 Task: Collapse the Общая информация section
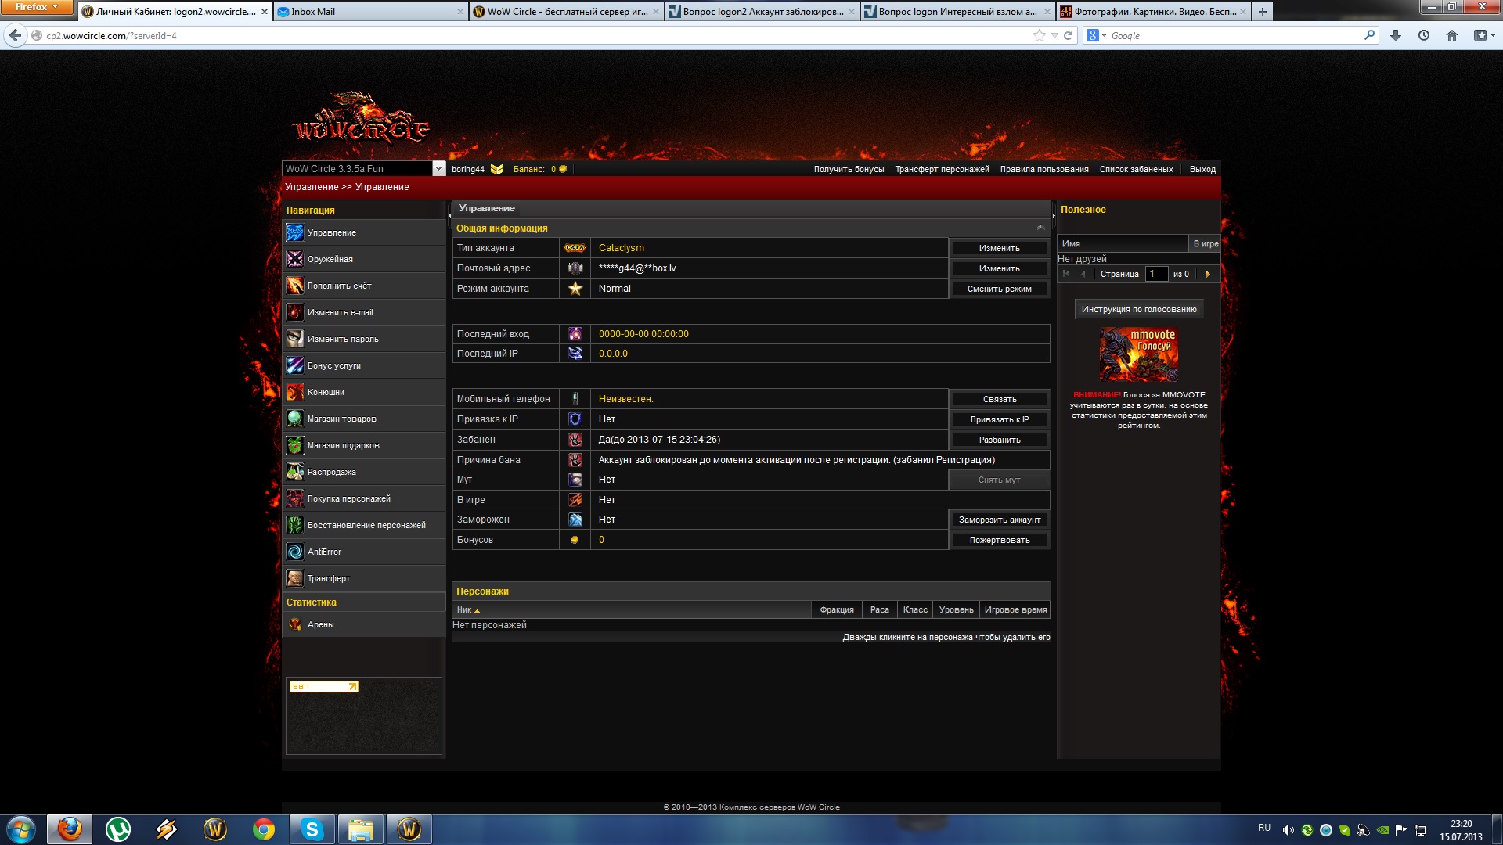point(1040,228)
